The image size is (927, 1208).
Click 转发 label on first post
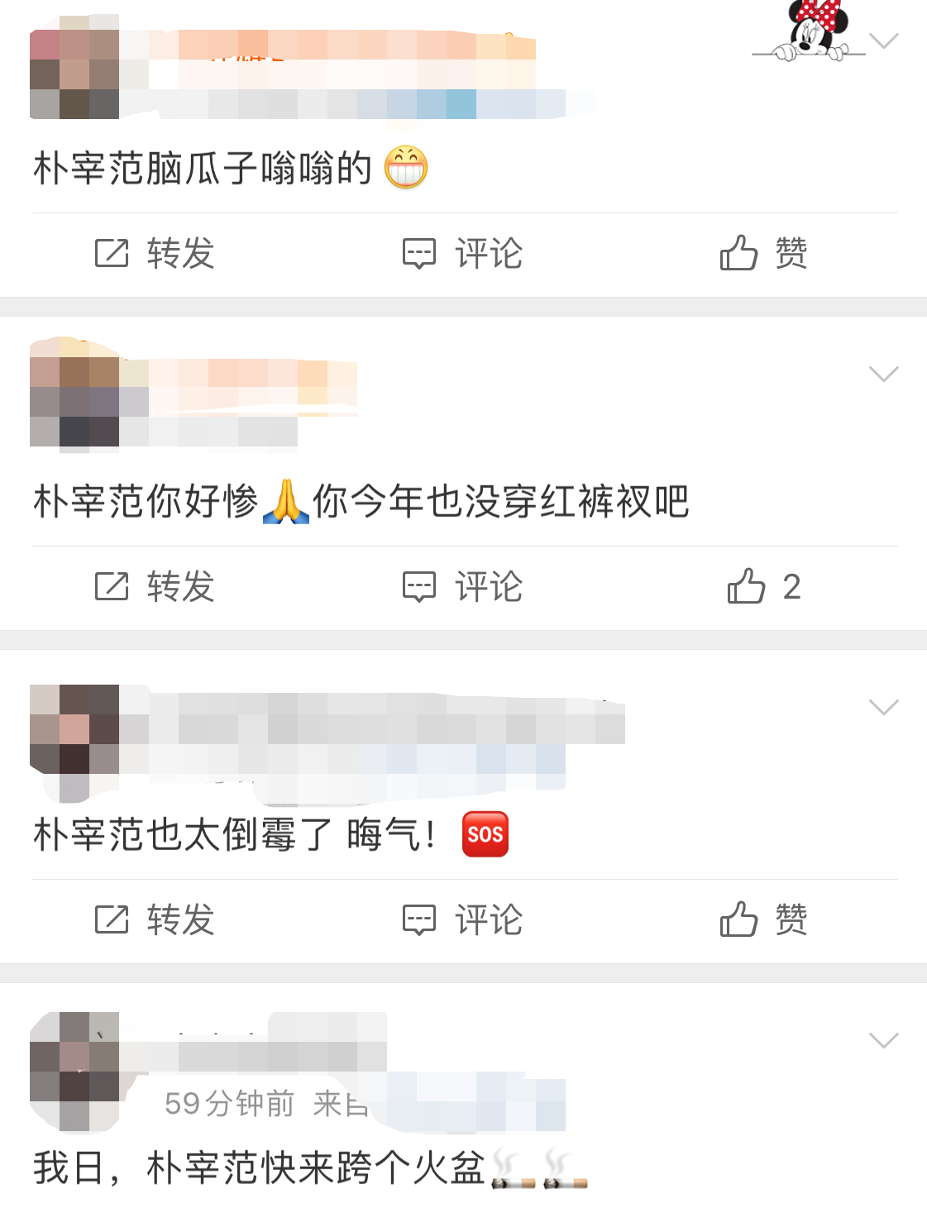tap(181, 253)
